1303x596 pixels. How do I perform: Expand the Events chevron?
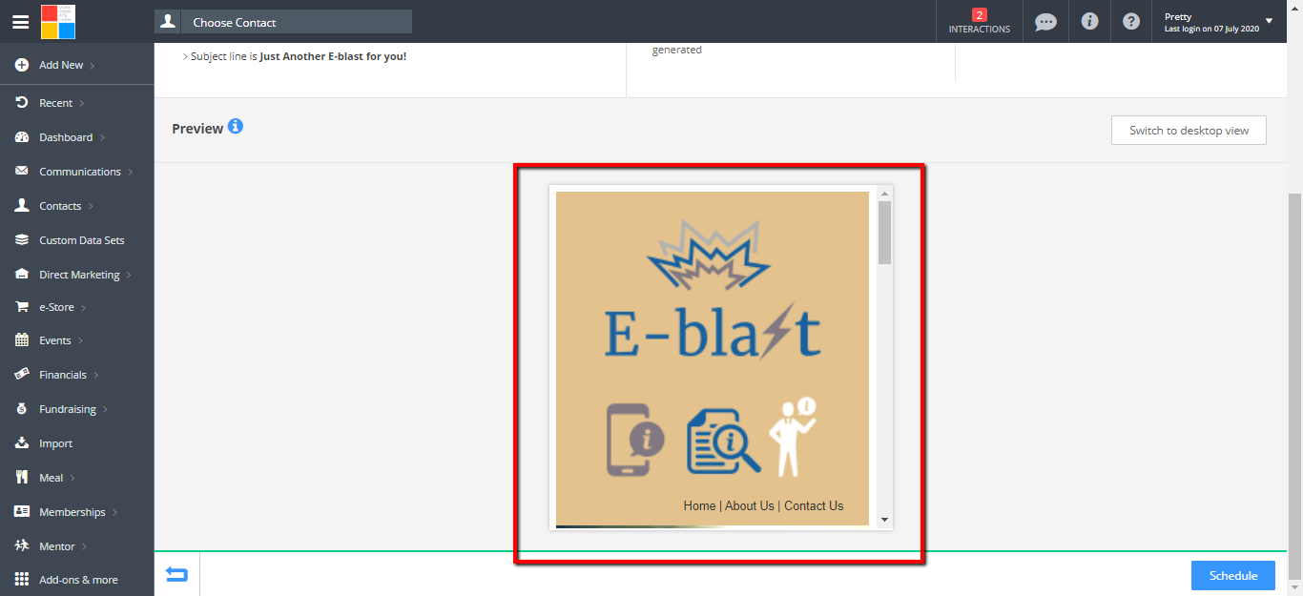point(80,341)
